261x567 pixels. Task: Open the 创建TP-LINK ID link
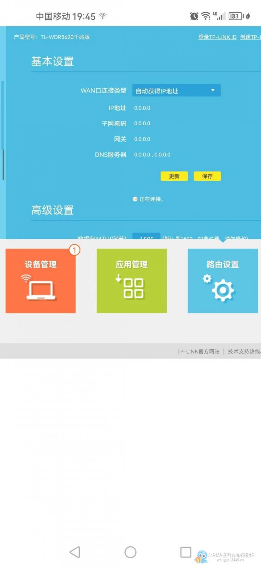pos(251,37)
